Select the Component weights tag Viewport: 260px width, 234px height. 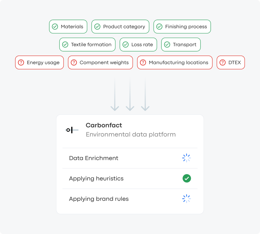[x=100, y=62]
